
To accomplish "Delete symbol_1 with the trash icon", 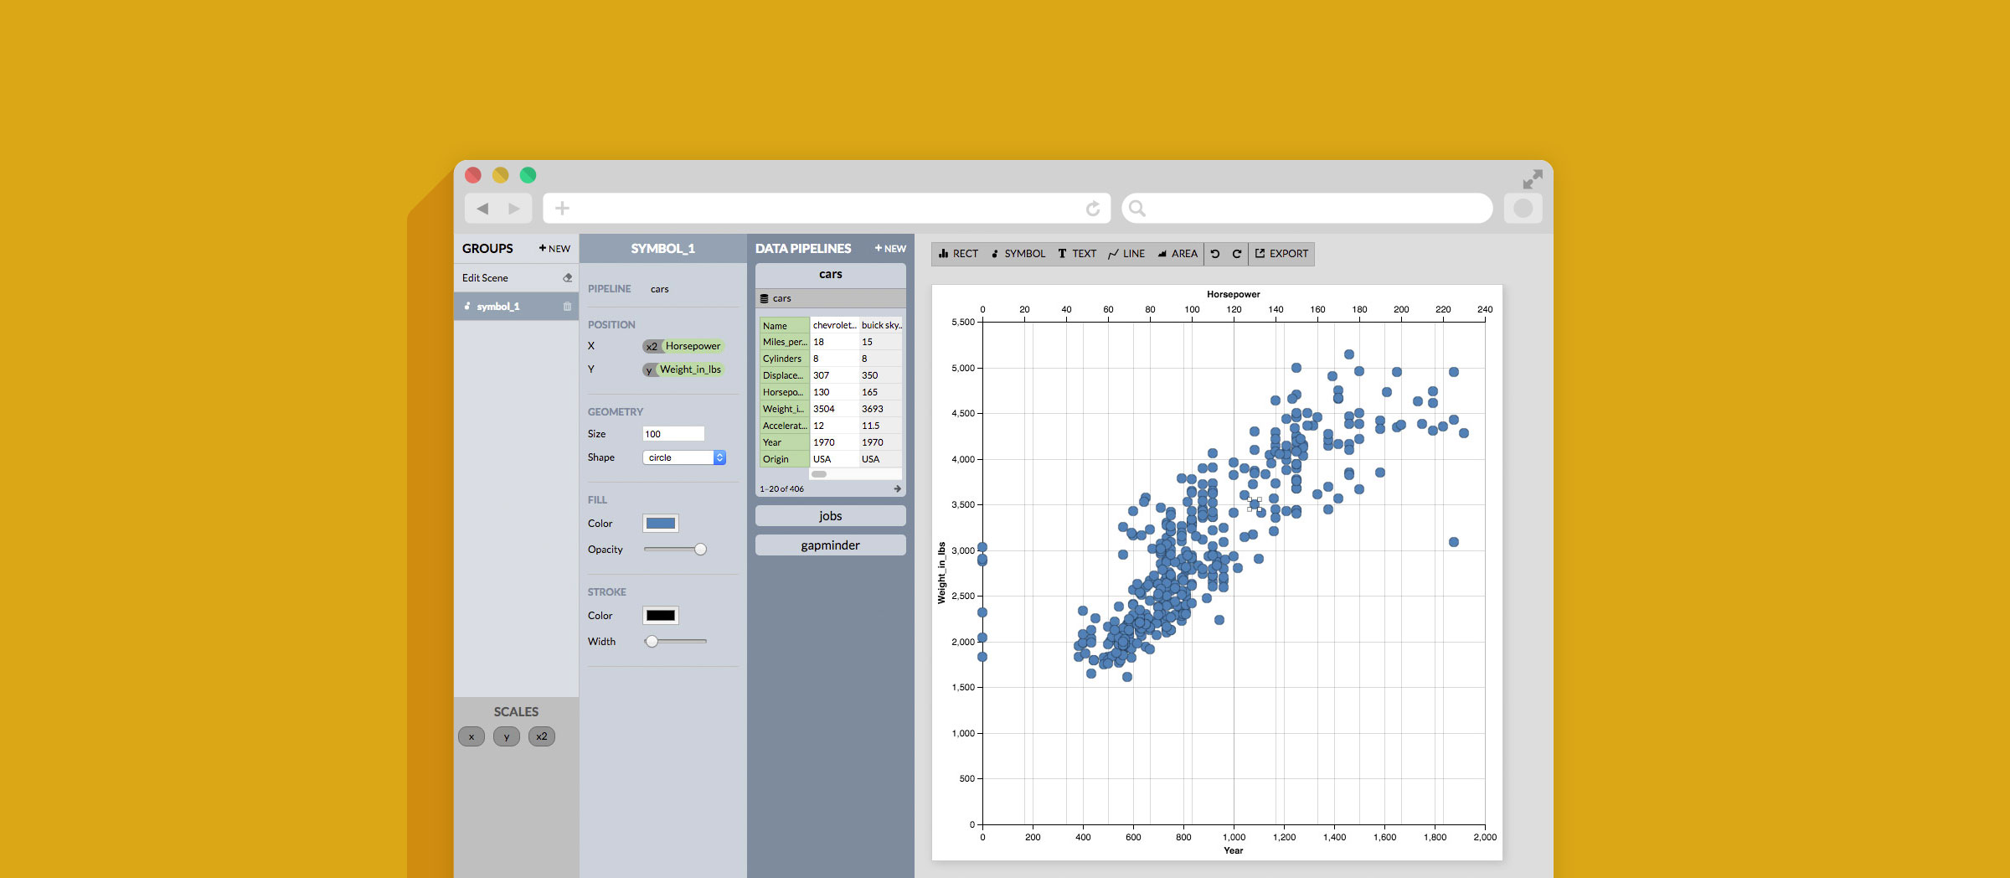I will pyautogui.click(x=567, y=307).
